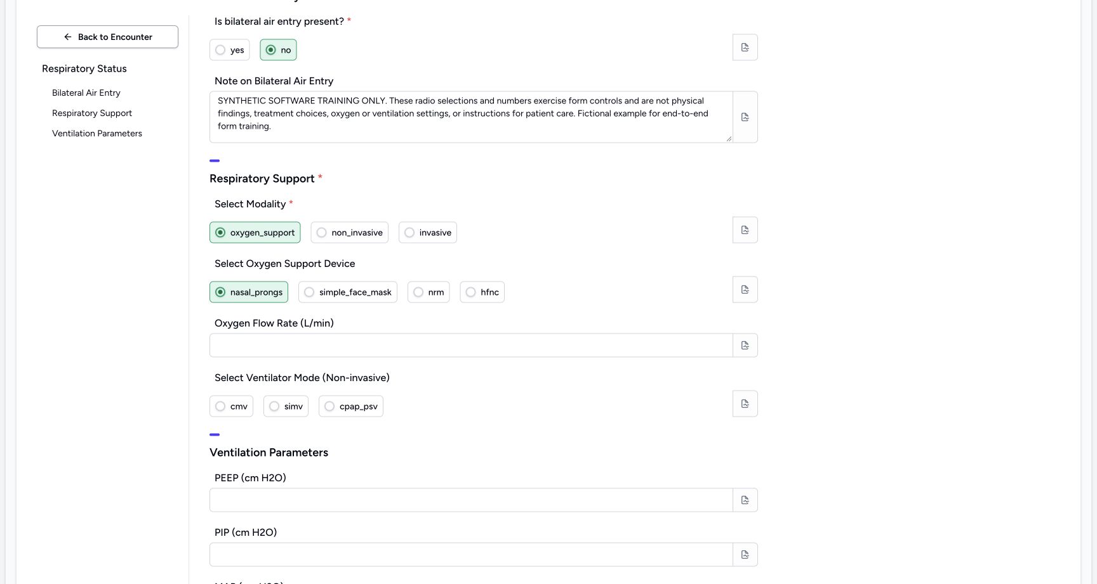Open note icon for Note on Bilateral Air Entry

[x=745, y=117]
